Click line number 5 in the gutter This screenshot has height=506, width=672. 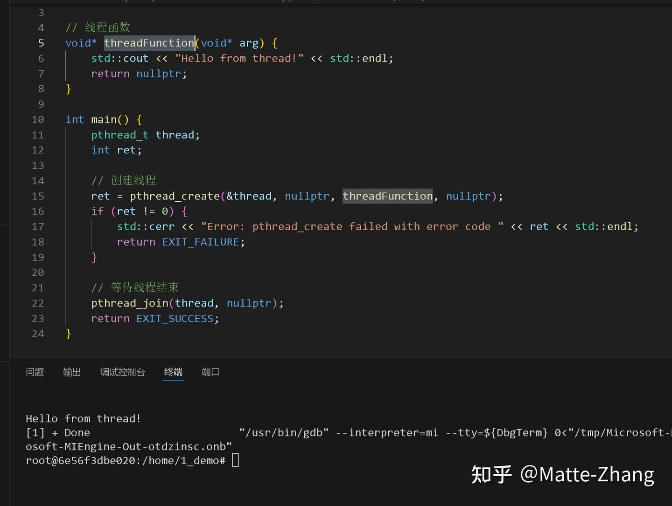(41, 43)
